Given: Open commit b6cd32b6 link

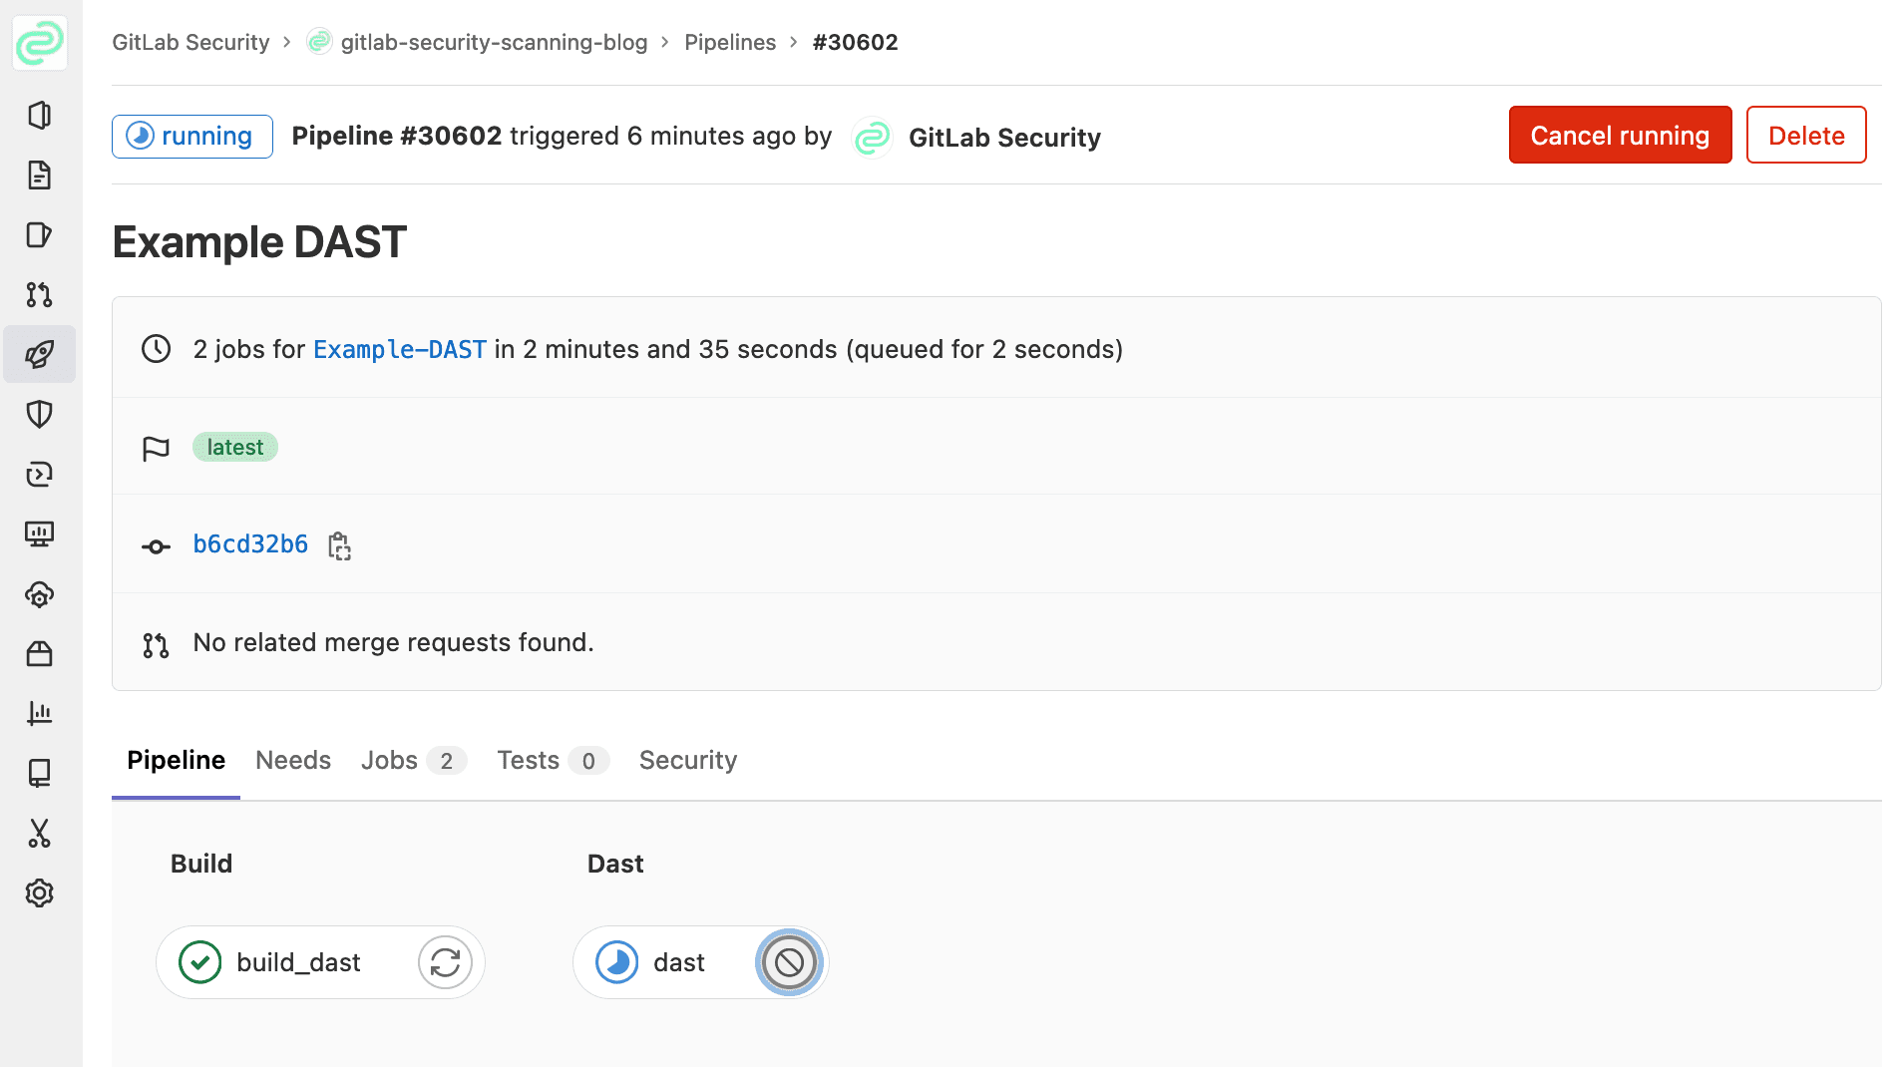Looking at the screenshot, I should [250, 544].
